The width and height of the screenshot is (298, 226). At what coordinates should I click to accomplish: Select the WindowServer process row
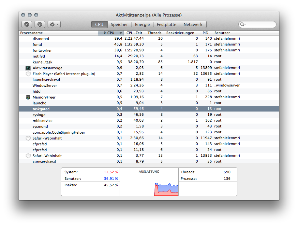click(149, 86)
